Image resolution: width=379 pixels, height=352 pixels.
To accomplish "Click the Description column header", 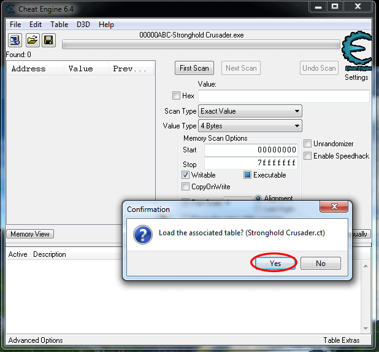I will (50, 254).
